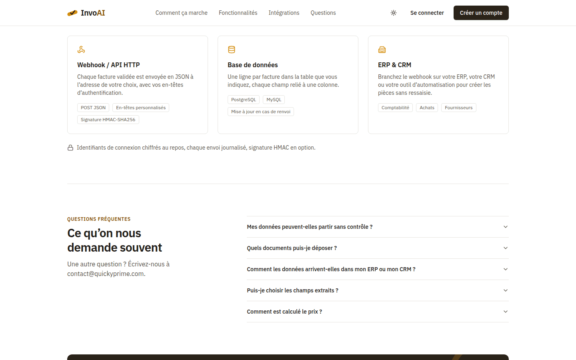Click the Webhook / API HTTP heading
The image size is (576, 360).
click(x=108, y=65)
